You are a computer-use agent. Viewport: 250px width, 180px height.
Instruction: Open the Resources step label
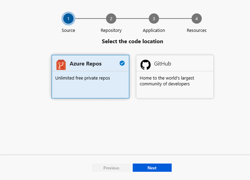(x=197, y=31)
